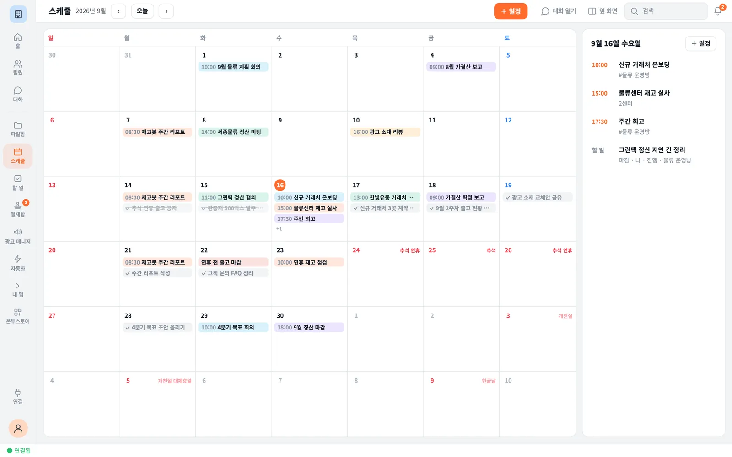The width and height of the screenshot is (732, 457).
Task: Open the 광고 매니저 megaphone icon
Action: point(18,232)
